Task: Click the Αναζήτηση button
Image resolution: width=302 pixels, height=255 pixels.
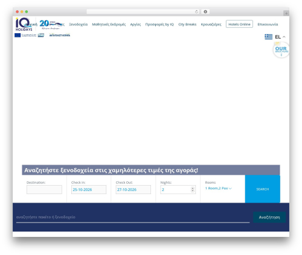Action: pos(269,217)
